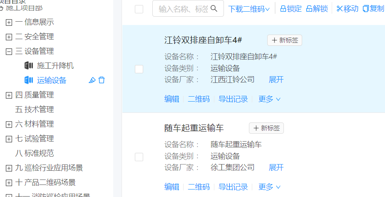Click the unlock icon labeled 解锁
This screenshot has width=385, height=197.
309,9
